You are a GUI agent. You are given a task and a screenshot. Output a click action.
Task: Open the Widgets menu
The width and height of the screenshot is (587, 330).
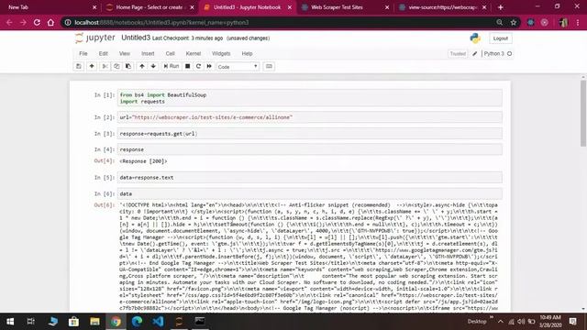221,53
